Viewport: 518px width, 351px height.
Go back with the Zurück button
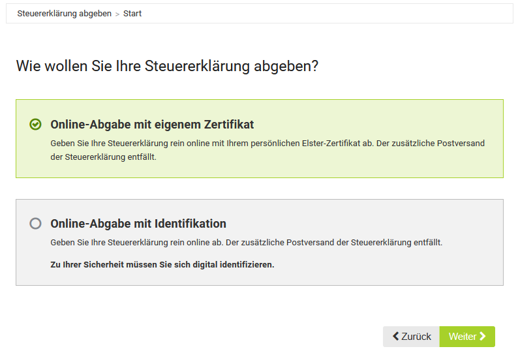tap(411, 337)
